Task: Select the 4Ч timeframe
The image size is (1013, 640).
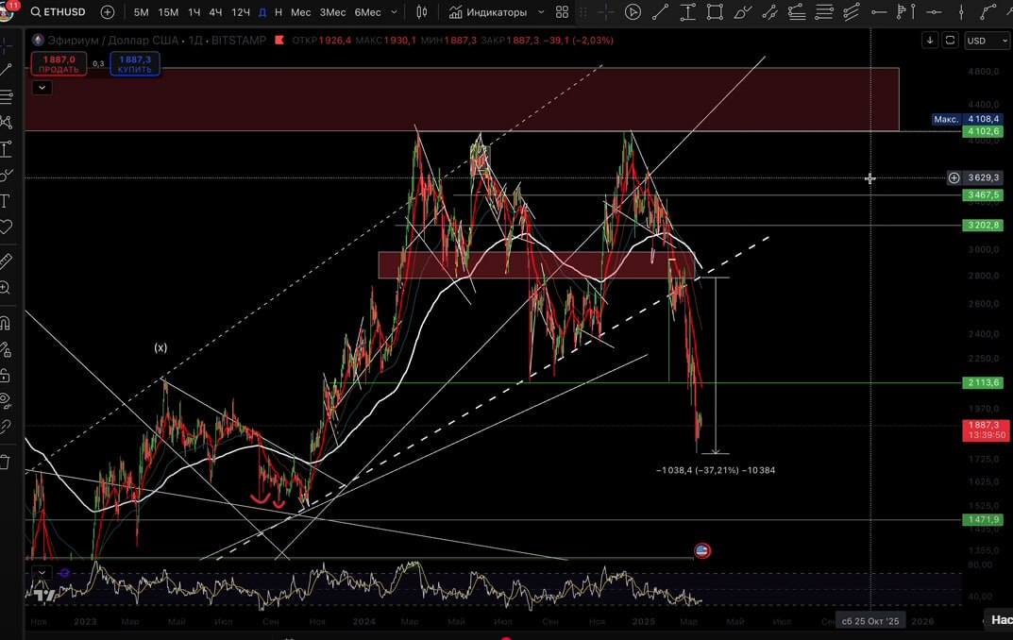Action: (215, 11)
